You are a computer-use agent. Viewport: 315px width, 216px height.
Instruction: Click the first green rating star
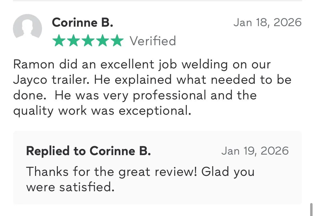tap(58, 41)
